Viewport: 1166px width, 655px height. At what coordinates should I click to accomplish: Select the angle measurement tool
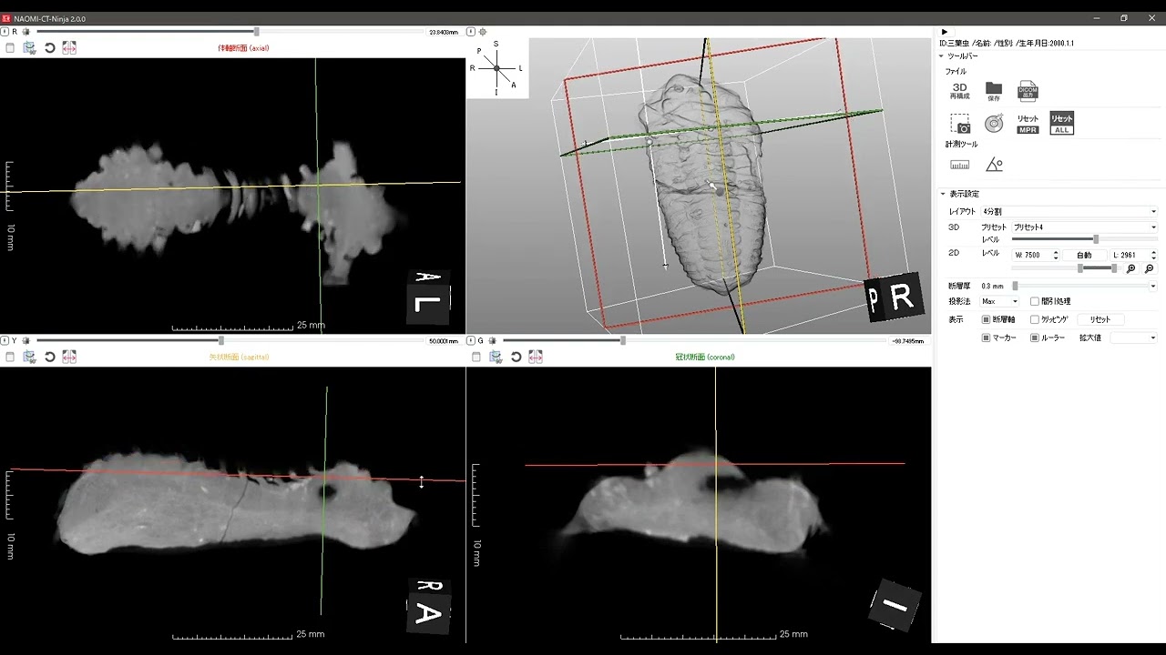click(994, 165)
